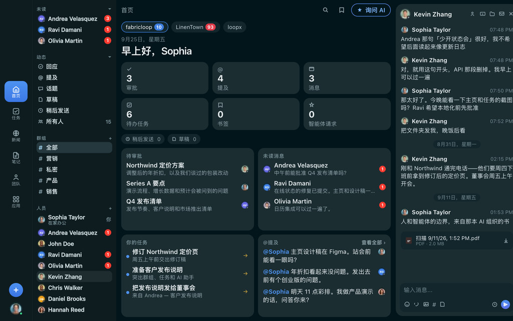Click the schedule send clock icon
This screenshot has width=513, height=321.
coord(494,304)
